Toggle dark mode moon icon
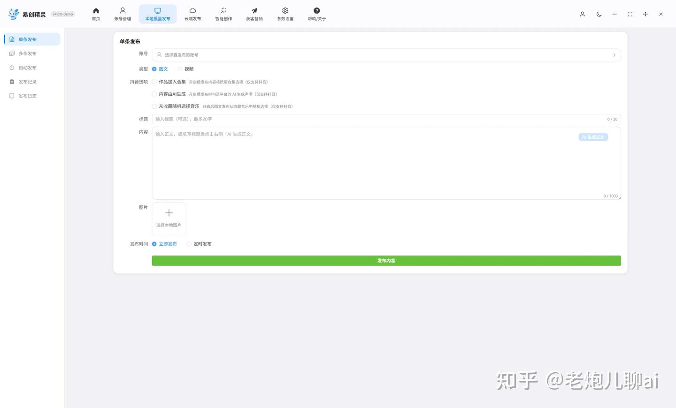Viewport: 676px width, 408px height. [599, 14]
